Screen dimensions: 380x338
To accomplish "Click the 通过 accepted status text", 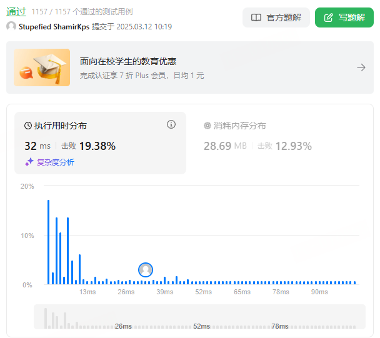I will click(16, 12).
